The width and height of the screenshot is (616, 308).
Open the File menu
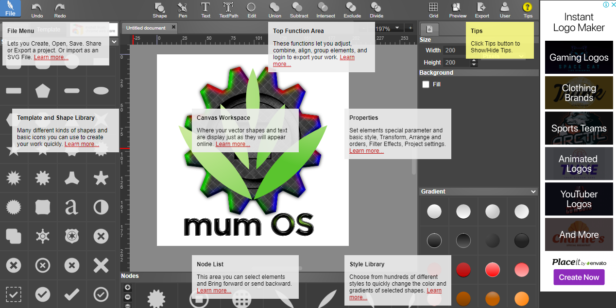point(10,9)
